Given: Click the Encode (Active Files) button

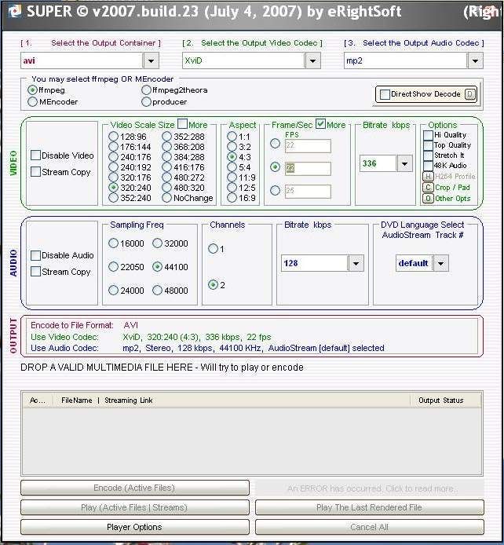Looking at the screenshot, I should pyautogui.click(x=135, y=488).
